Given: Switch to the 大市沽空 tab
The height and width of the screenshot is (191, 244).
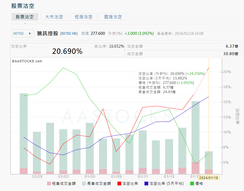Looking at the screenshot, I should pyautogui.click(x=54, y=17).
